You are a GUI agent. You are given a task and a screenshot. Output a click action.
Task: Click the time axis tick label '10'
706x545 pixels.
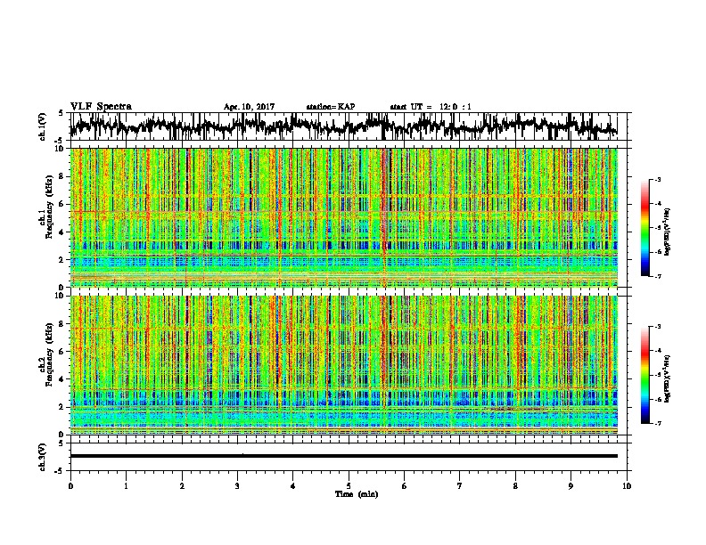[x=627, y=486]
